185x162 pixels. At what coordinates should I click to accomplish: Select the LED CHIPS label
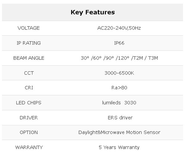29,103
